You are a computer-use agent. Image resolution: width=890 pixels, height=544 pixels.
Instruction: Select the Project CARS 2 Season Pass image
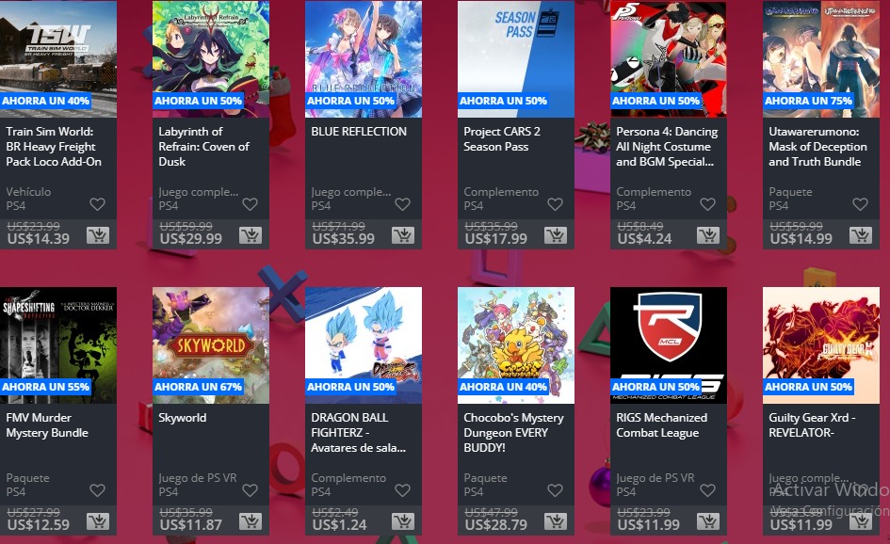coord(516,59)
